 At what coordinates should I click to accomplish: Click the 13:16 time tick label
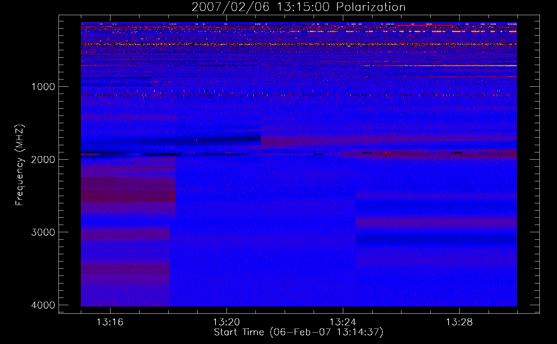(x=110, y=322)
